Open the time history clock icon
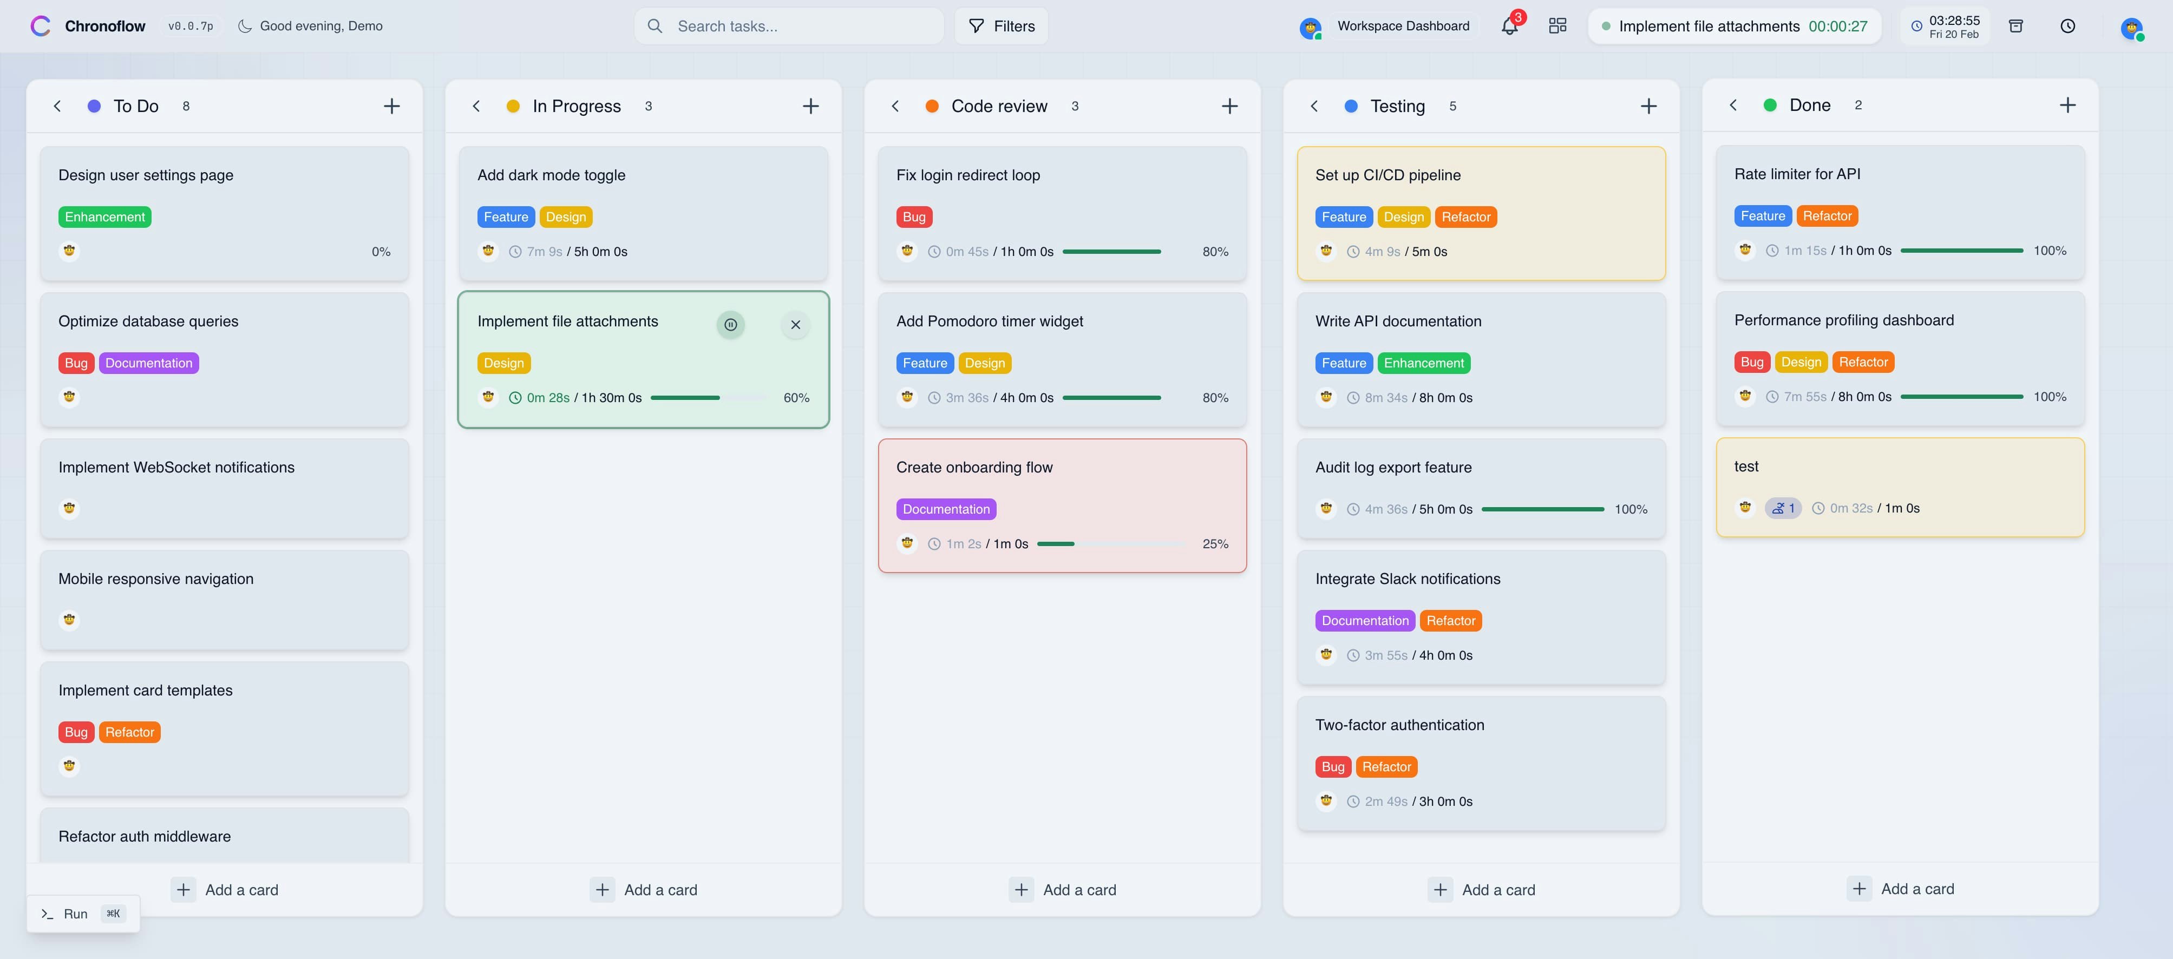2173x959 pixels. coord(2067,26)
